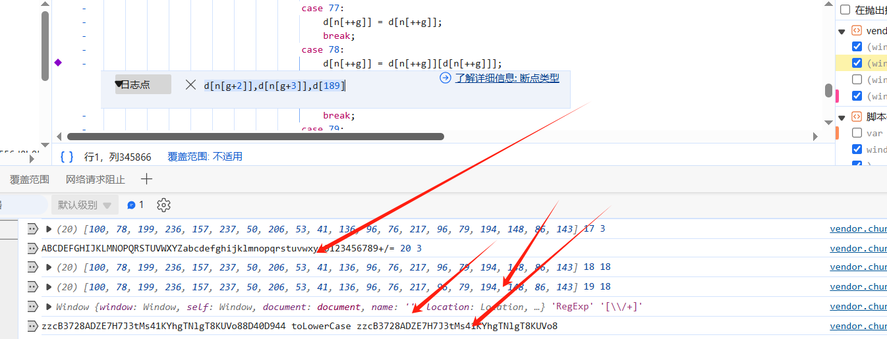Open vendor.chun source link on '19 18' row
887x339 pixels.
pos(858,287)
